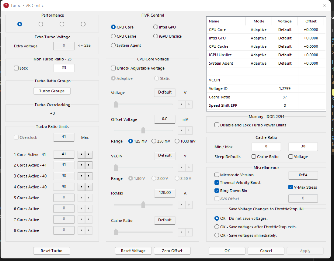334x261 pixels.
Task: Click Voltage ID value 1.2799
Action: point(284,88)
